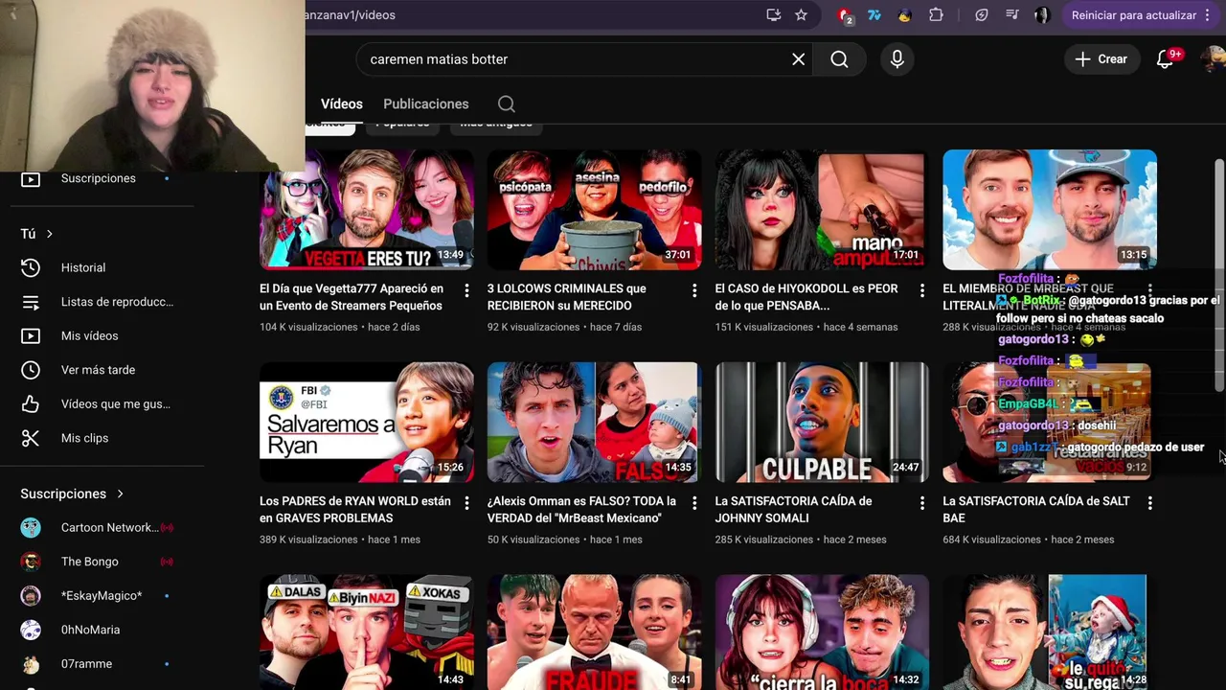Open title La SATISFACTORIA CAÍDA de SALT BAE
Viewport: 1226px width, 690px height.
coord(1036,510)
